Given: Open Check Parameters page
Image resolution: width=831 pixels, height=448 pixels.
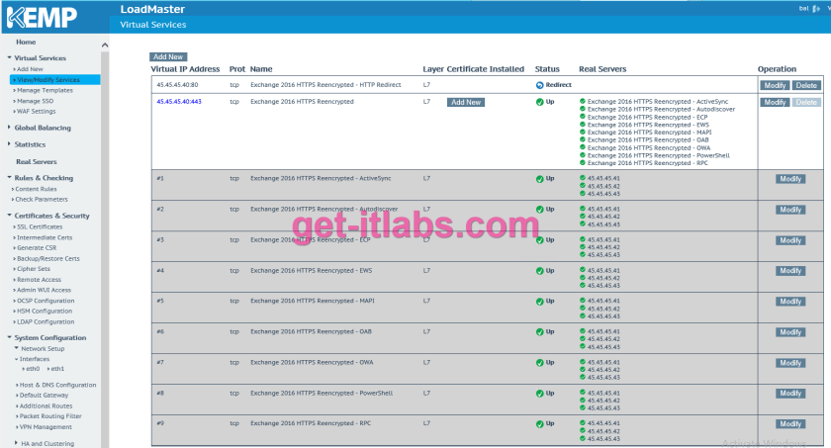Looking at the screenshot, I should tap(42, 200).
